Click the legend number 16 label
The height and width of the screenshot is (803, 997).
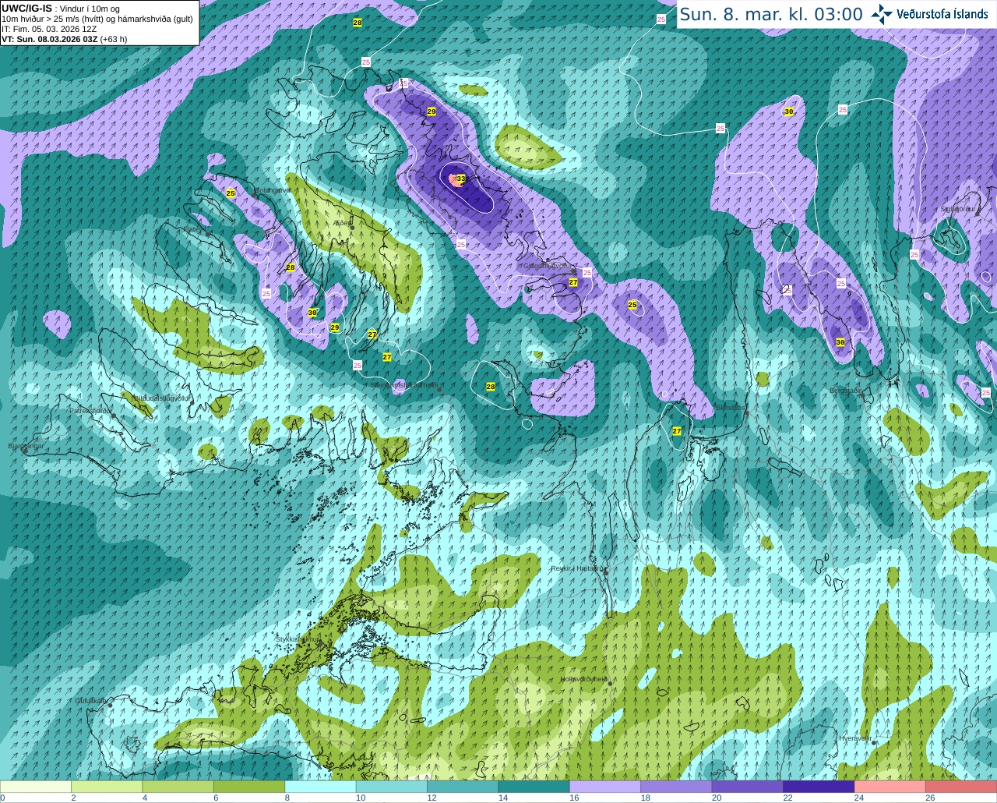pyautogui.click(x=573, y=798)
